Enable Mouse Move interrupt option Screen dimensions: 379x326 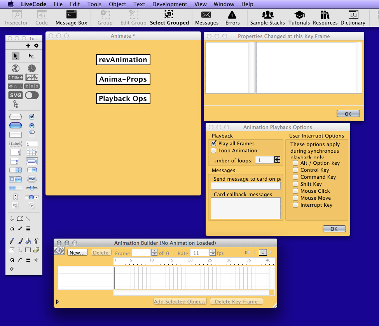pos(295,198)
